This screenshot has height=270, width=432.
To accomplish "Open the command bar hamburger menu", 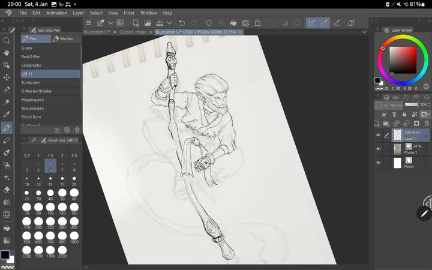I will tap(88, 23).
